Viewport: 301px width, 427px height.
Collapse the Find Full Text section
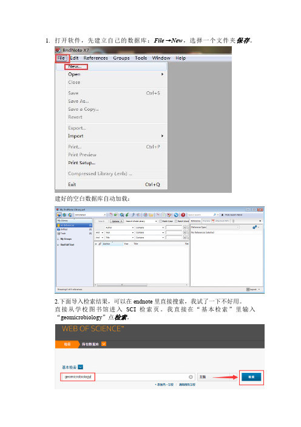(x=58, y=245)
